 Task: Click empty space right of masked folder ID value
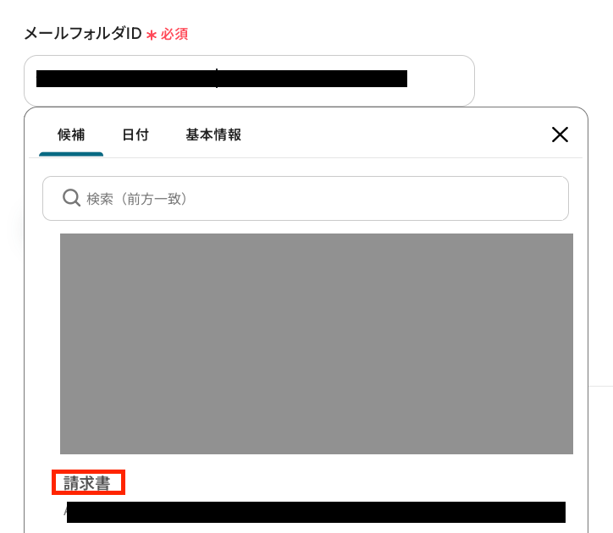click(439, 79)
